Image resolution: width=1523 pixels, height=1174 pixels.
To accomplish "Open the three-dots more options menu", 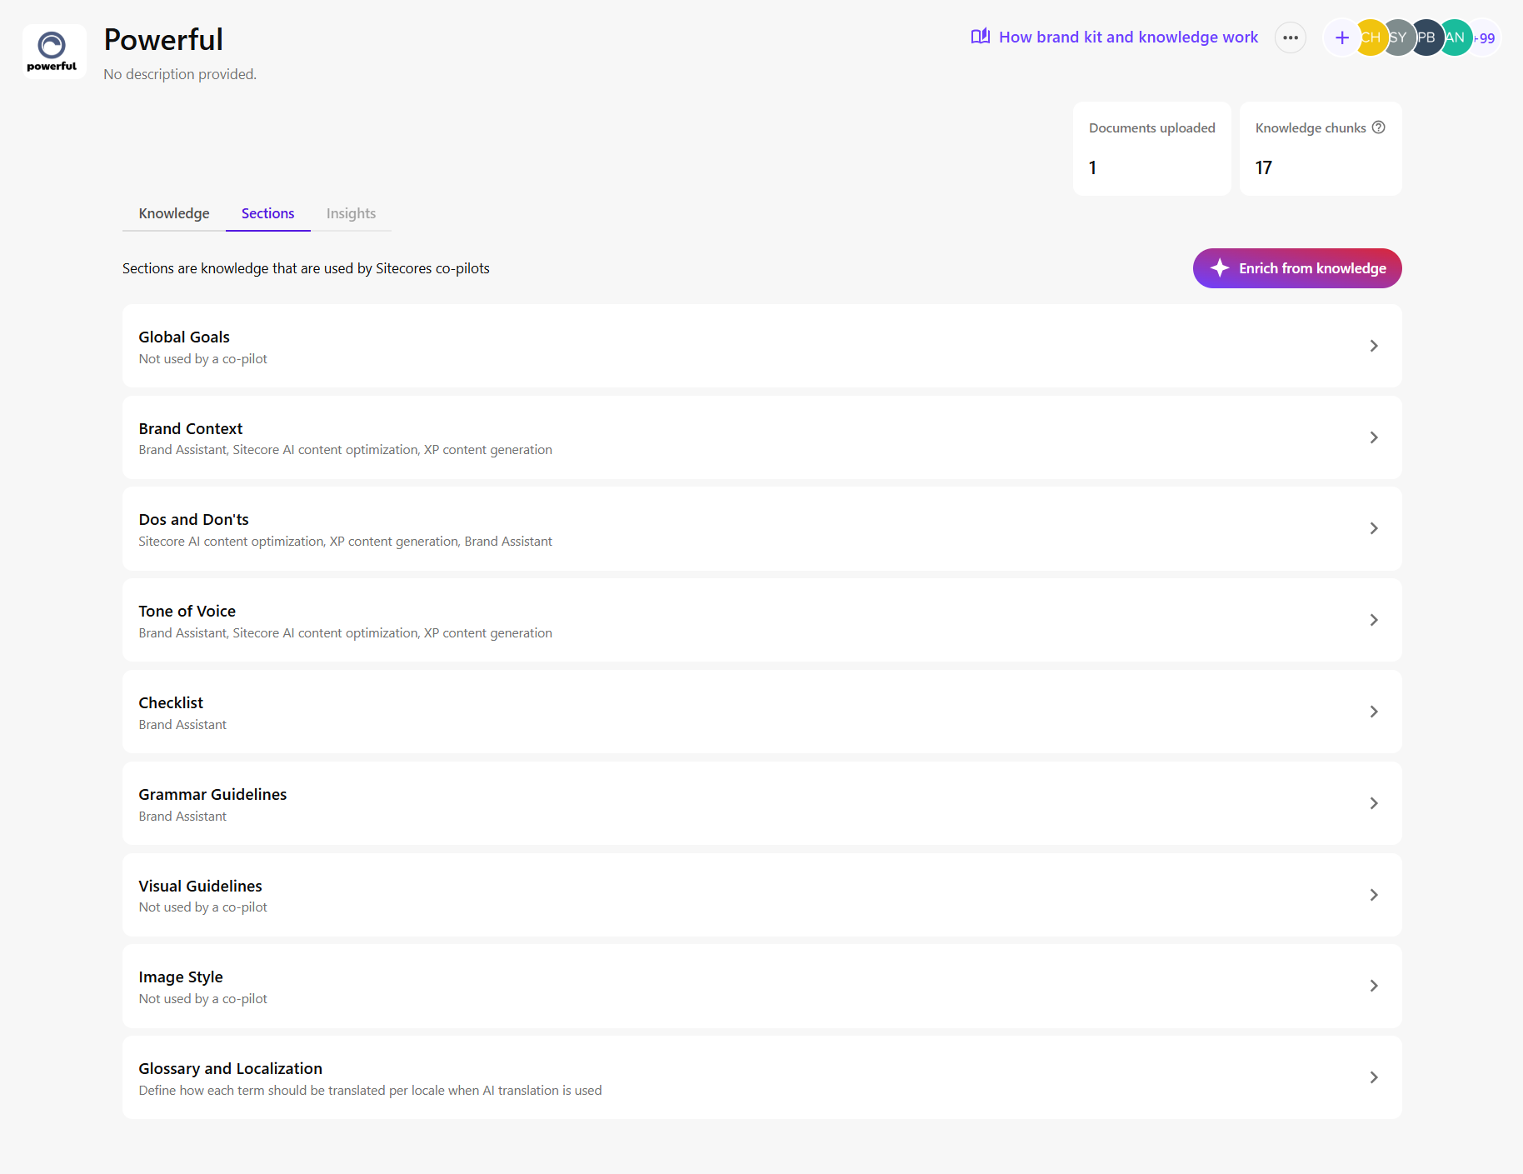I will click(1291, 37).
